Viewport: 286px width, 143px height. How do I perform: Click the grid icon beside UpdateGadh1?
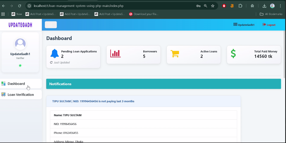click(x=235, y=24)
